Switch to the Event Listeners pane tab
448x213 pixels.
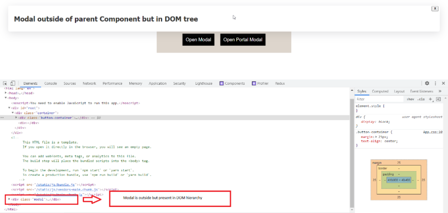(421, 91)
